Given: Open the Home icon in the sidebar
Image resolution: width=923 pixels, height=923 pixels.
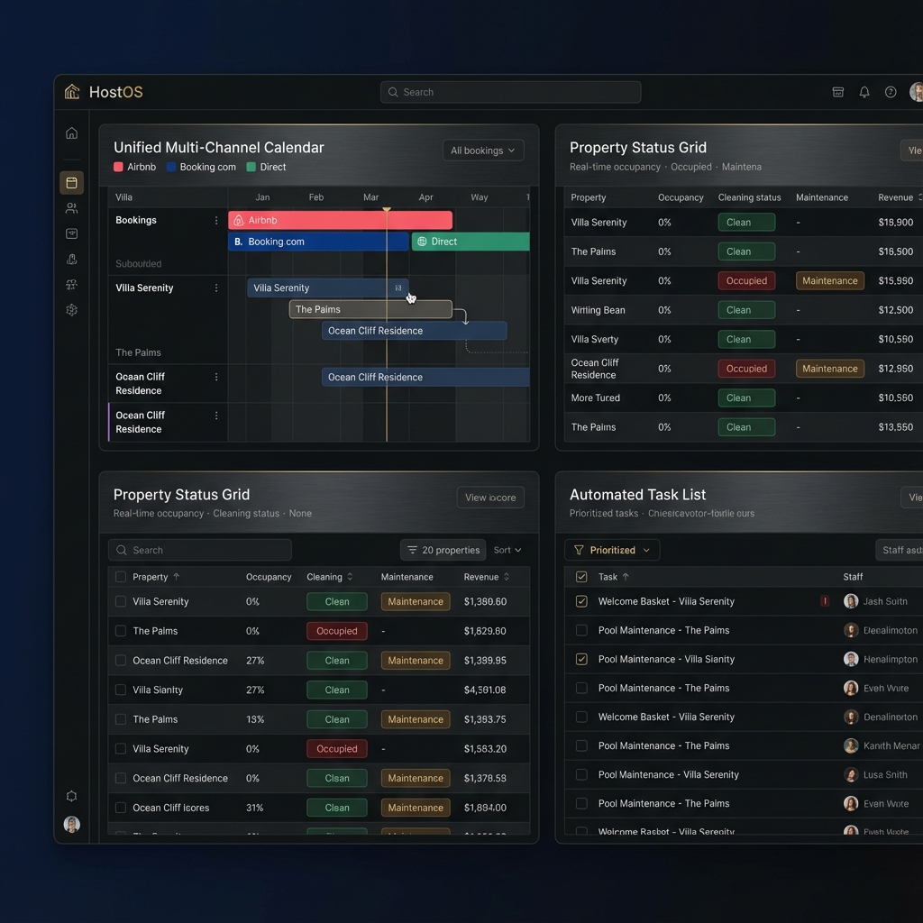Looking at the screenshot, I should click(x=71, y=133).
